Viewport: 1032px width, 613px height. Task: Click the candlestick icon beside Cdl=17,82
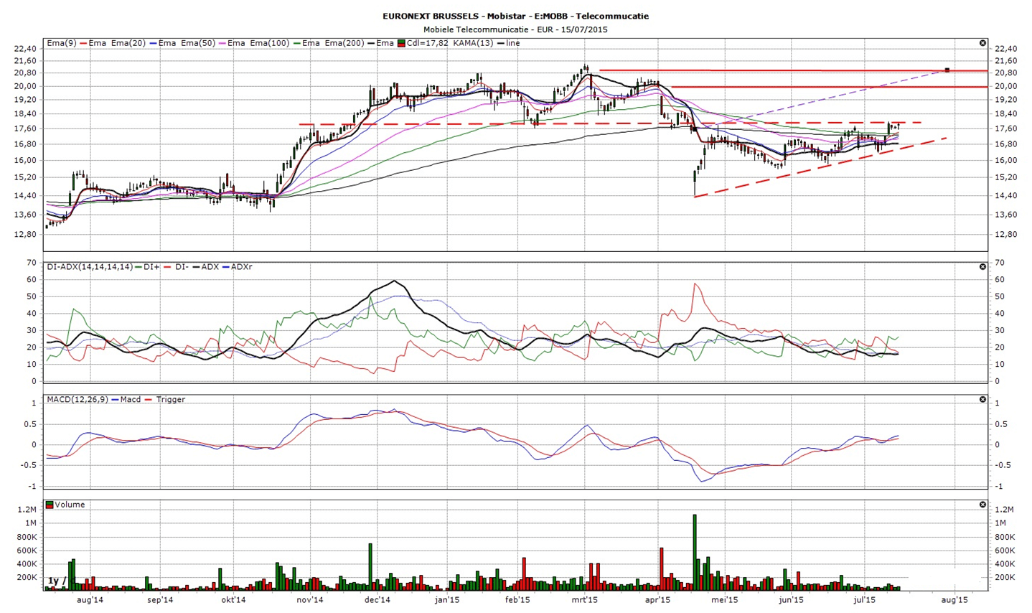pyautogui.click(x=401, y=43)
